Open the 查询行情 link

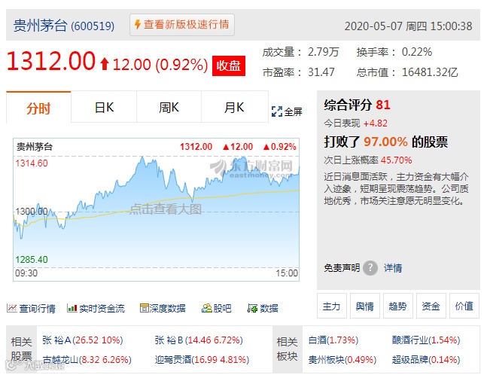pyautogui.click(x=38, y=309)
